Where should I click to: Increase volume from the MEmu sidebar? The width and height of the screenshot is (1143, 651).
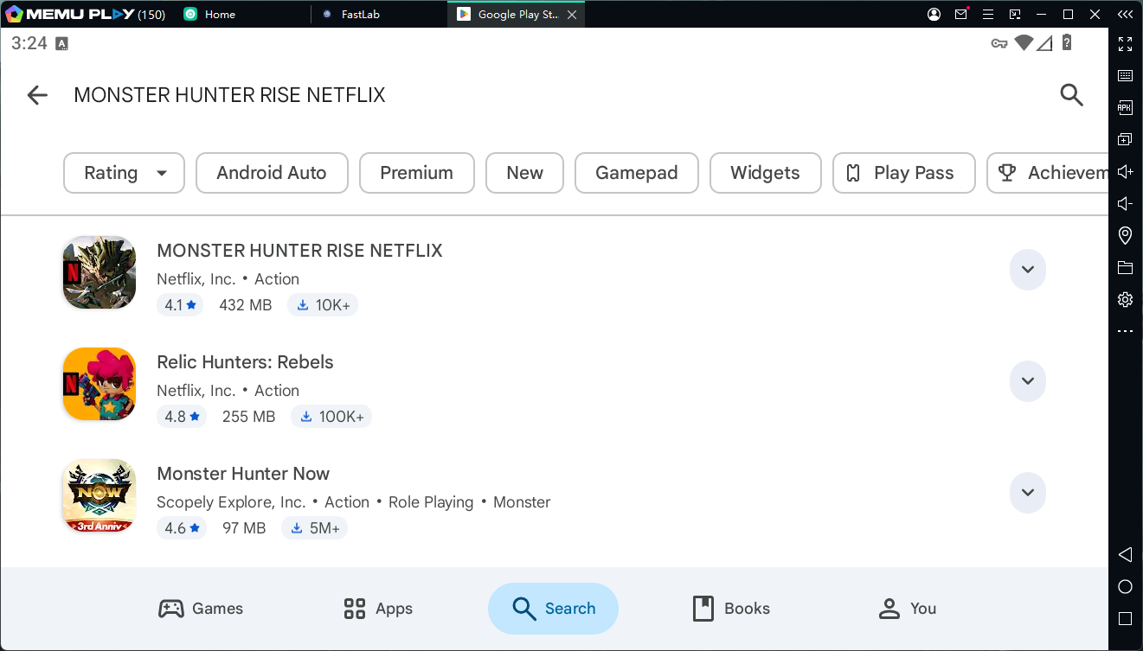point(1125,172)
